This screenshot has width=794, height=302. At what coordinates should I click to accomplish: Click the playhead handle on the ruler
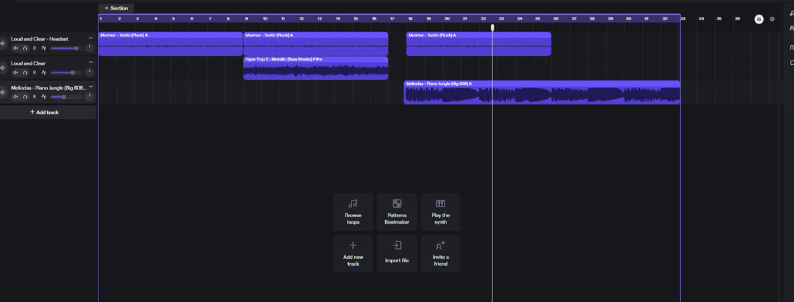492,28
